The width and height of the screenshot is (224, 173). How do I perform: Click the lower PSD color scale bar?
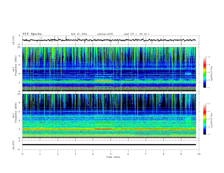[x=205, y=119]
